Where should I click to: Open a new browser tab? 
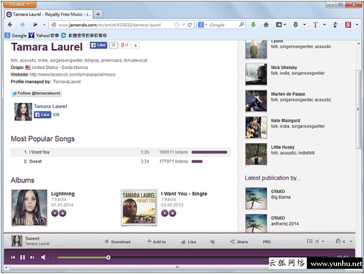pyautogui.click(x=98, y=14)
